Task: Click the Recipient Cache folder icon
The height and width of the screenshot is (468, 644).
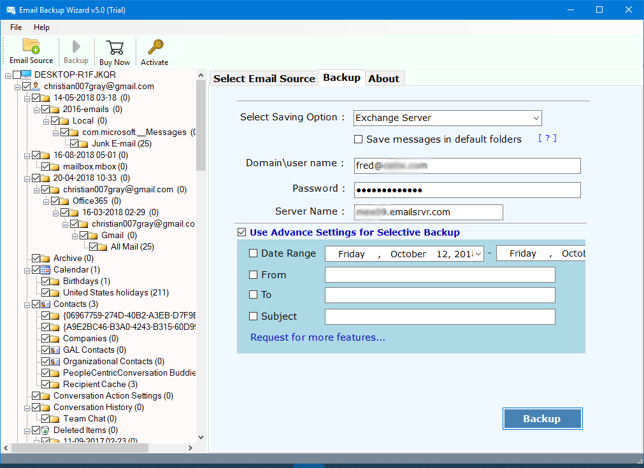Action: point(55,384)
